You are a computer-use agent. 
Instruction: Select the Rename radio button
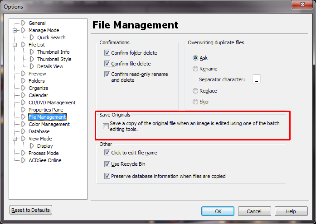click(x=195, y=69)
